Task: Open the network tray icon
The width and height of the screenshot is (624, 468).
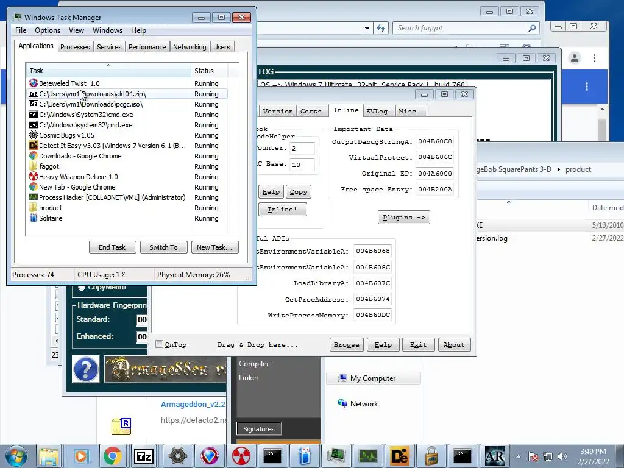Action: [x=548, y=456]
